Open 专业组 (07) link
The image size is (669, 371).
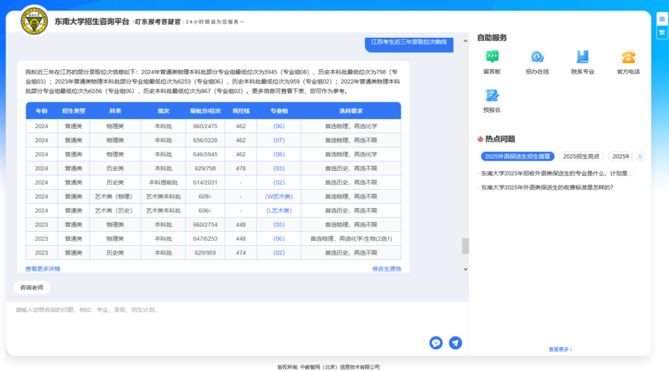[x=279, y=141]
